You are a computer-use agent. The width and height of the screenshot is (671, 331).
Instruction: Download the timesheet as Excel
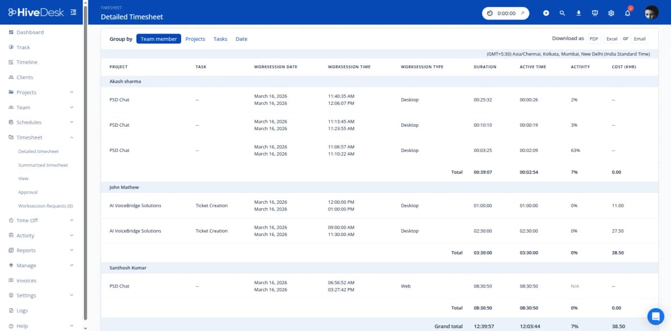click(x=612, y=39)
